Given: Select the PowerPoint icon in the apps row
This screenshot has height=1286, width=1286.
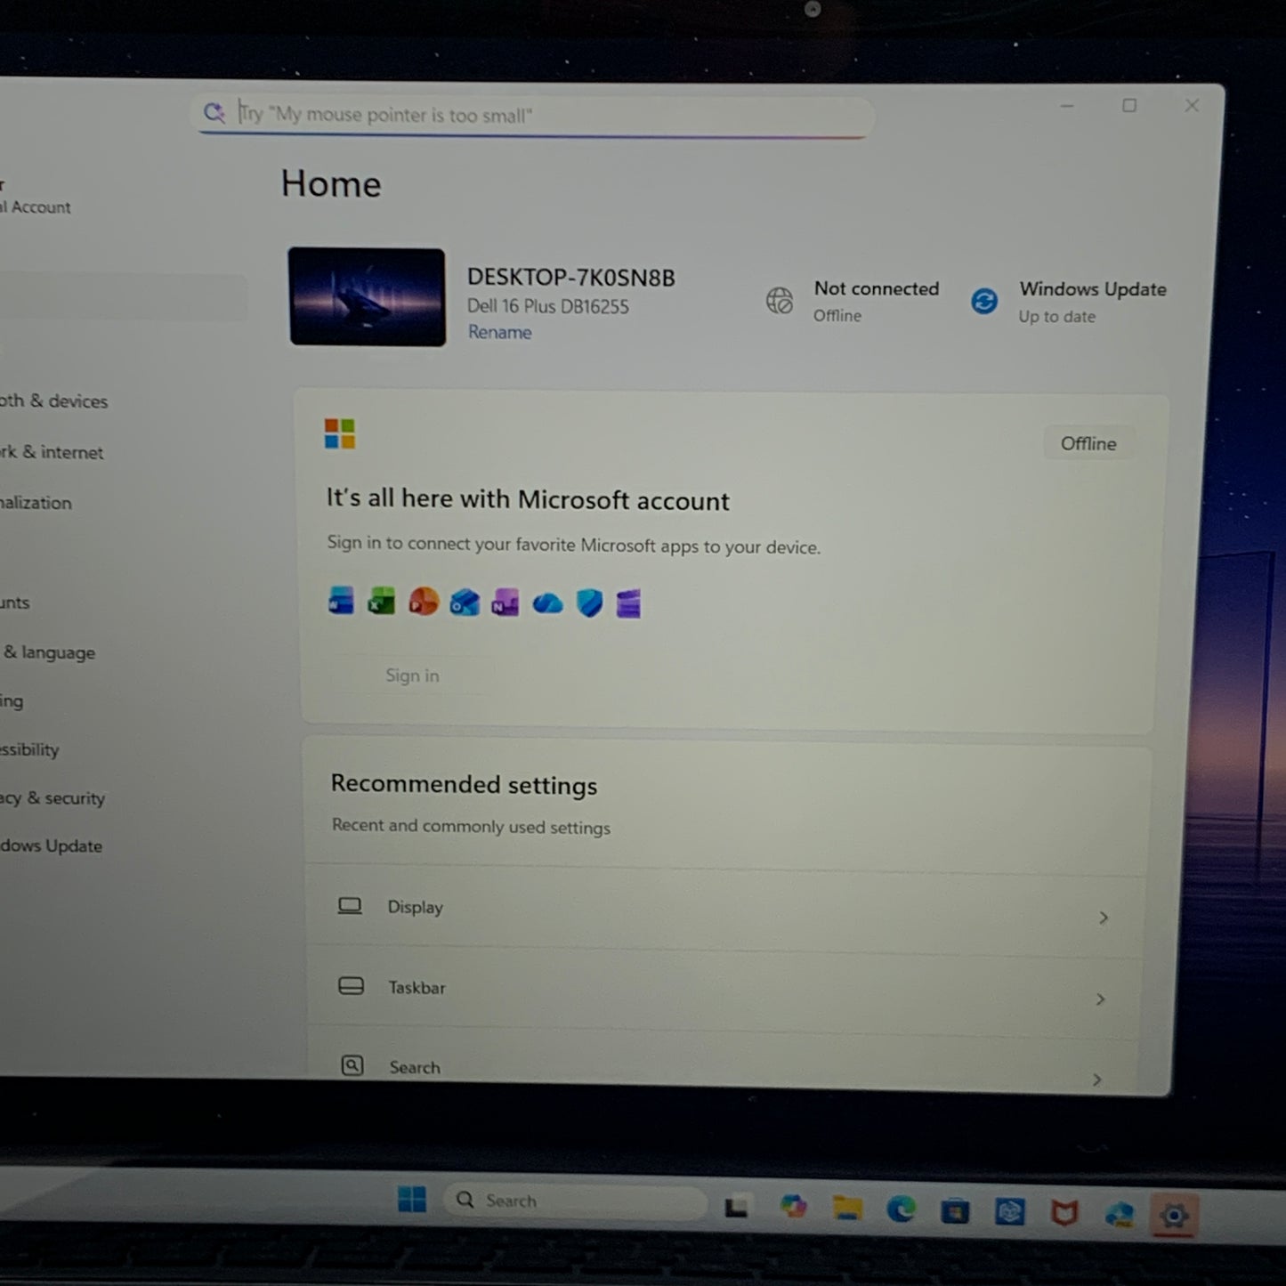Looking at the screenshot, I should [424, 603].
